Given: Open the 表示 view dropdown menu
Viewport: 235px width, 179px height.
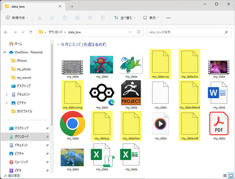Looking at the screenshot, I should (151, 18).
